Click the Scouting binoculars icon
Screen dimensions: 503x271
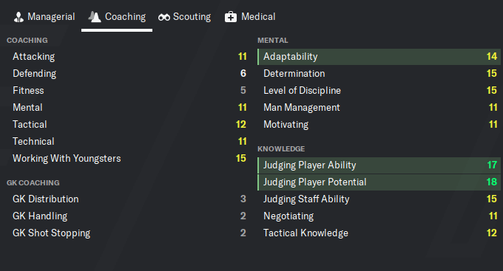(x=164, y=17)
